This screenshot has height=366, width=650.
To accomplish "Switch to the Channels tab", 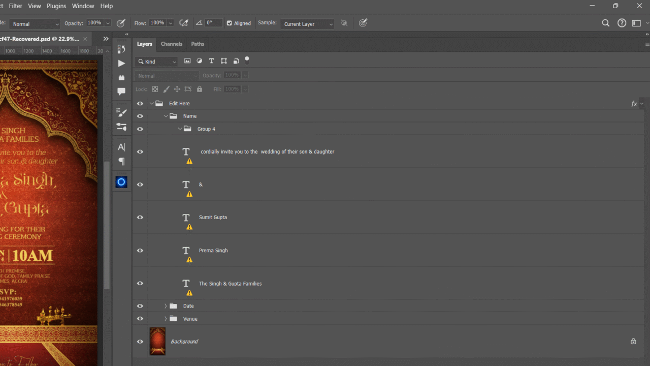I will (171, 44).
